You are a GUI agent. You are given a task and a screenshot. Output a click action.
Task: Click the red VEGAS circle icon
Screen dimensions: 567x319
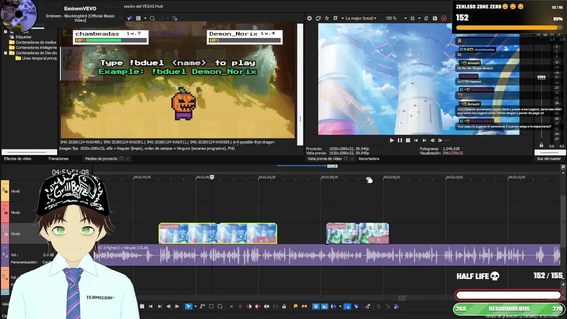[444, 18]
